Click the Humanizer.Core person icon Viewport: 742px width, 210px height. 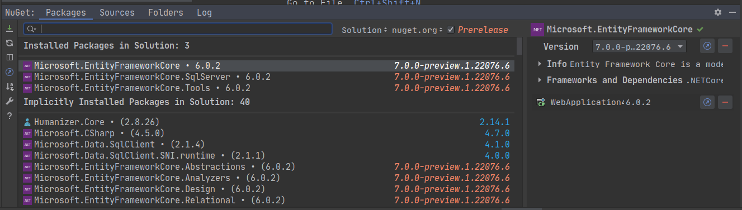click(x=27, y=122)
